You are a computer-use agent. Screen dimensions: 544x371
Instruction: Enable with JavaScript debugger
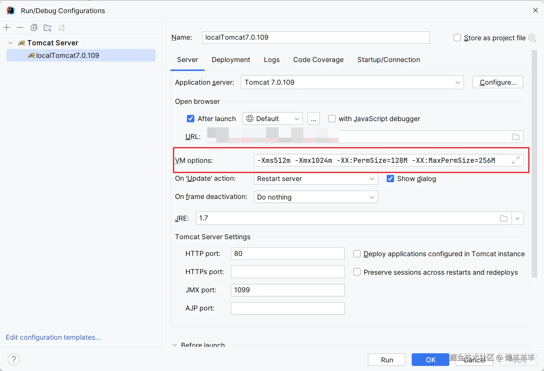pos(332,119)
